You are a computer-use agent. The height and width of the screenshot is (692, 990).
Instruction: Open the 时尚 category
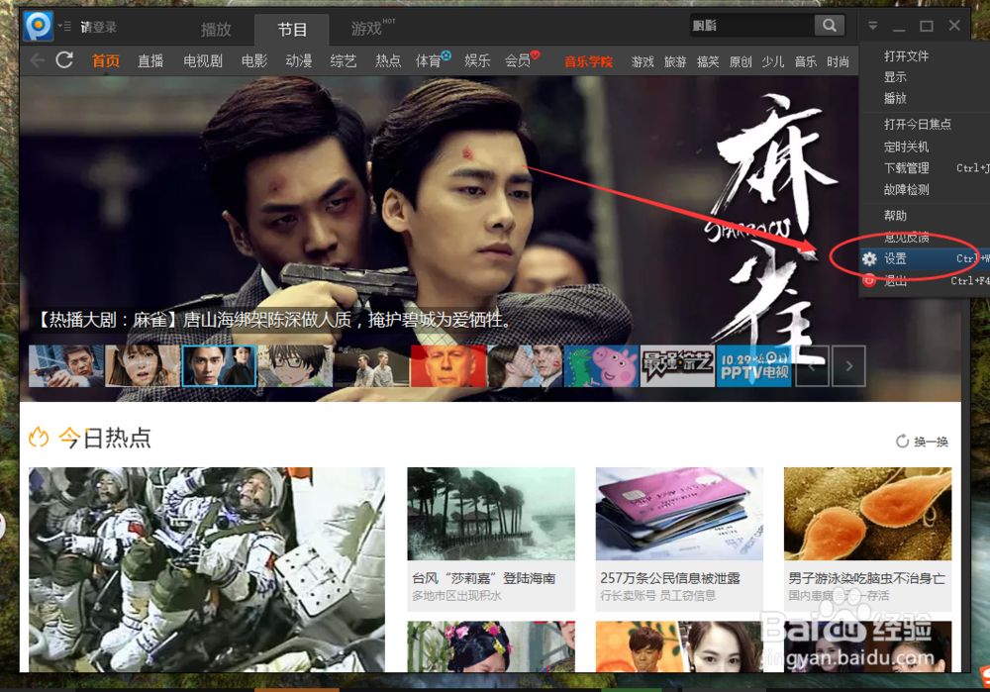tap(838, 62)
